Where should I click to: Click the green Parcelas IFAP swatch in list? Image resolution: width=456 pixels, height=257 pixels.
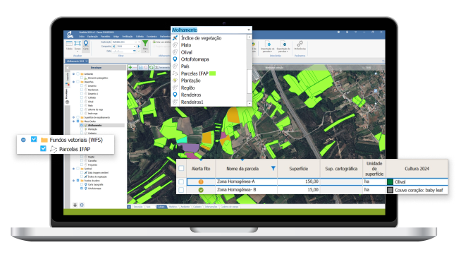[213, 73]
